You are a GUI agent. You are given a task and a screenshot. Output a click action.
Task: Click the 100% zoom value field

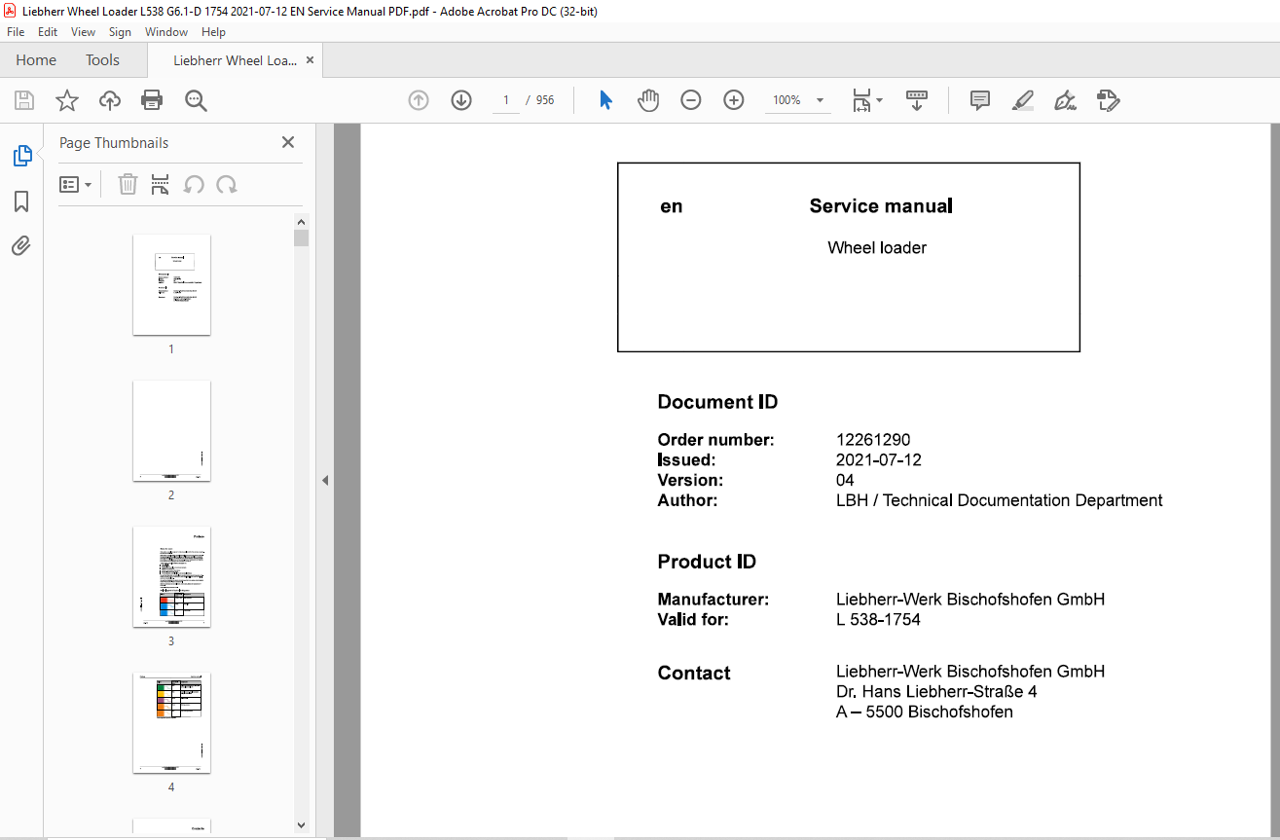coord(786,100)
